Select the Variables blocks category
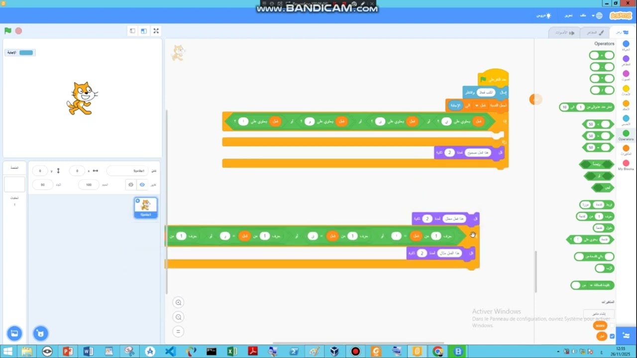The height and width of the screenshot is (358, 637). click(626, 150)
